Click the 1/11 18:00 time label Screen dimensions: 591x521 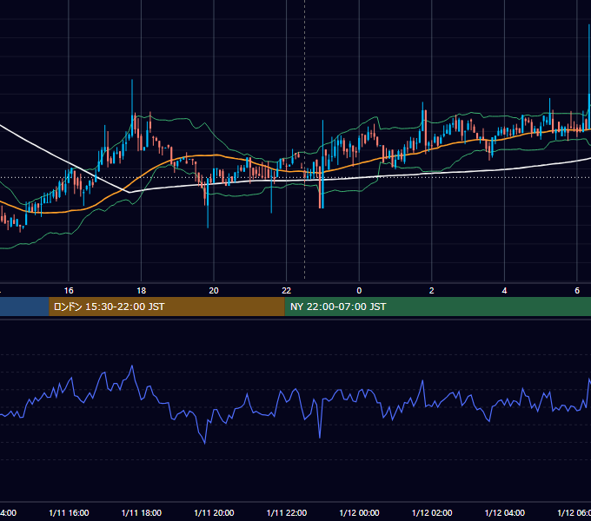point(142,512)
